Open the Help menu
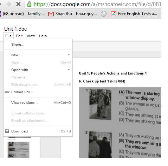Image resolution: width=168 pixels, height=166 pixels. click(x=43, y=36)
